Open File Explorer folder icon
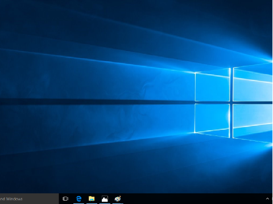The image size is (273, 204). pyautogui.click(x=92, y=198)
